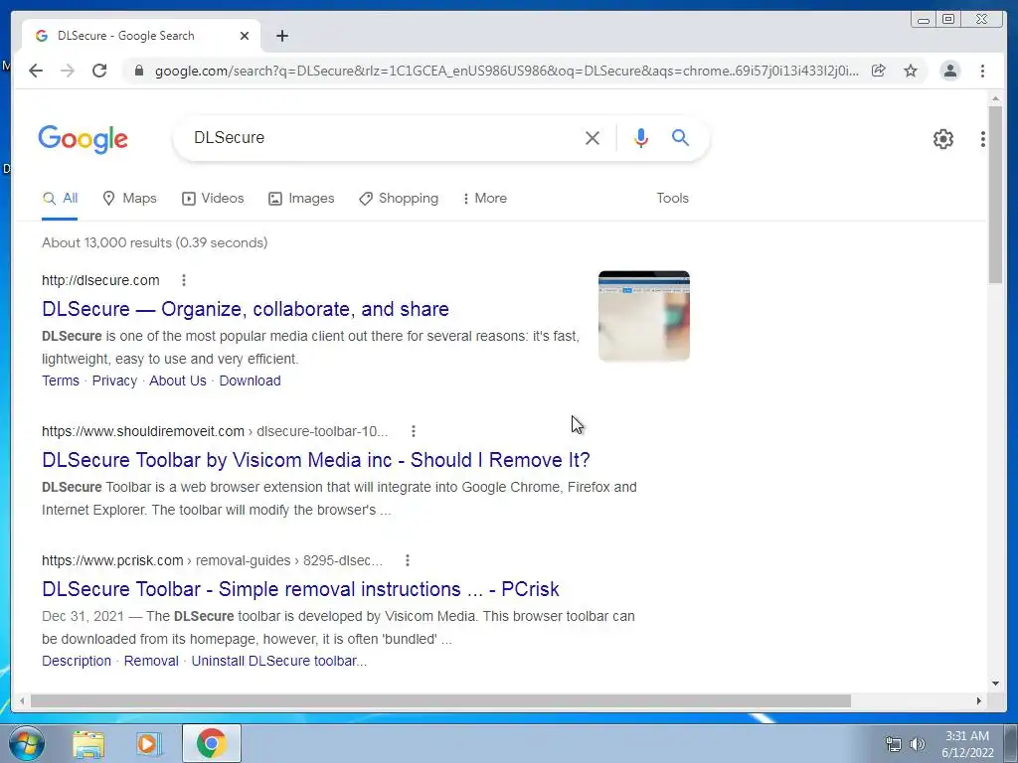Open the Privacy sitelink
Viewport: 1018px width, 763px height.
click(x=114, y=381)
